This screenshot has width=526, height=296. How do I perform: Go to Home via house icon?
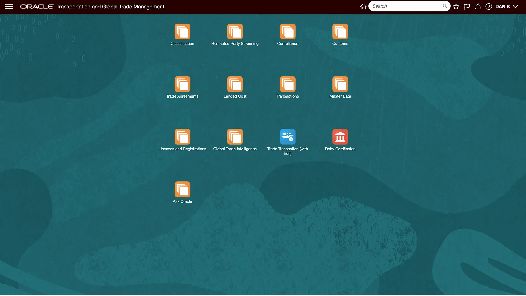363,7
